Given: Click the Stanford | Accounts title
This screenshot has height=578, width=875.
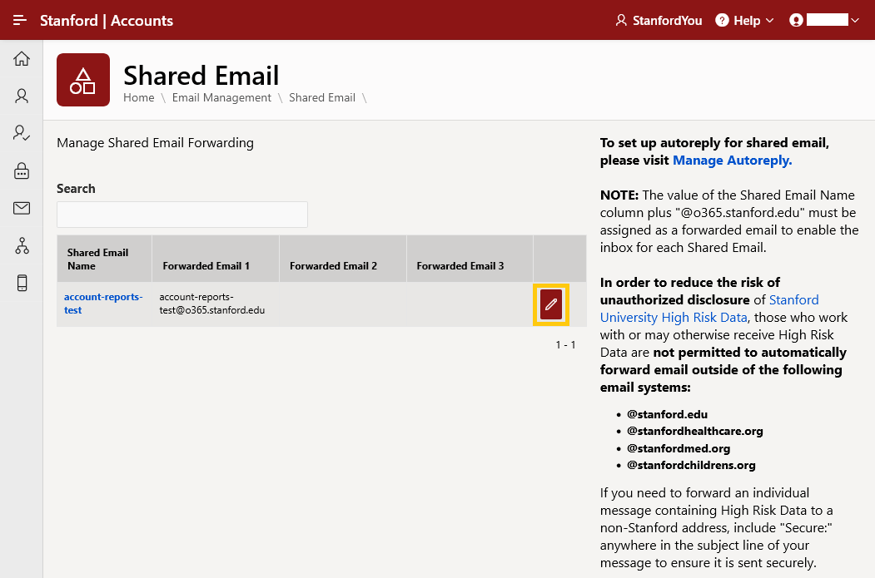Looking at the screenshot, I should click(x=107, y=21).
